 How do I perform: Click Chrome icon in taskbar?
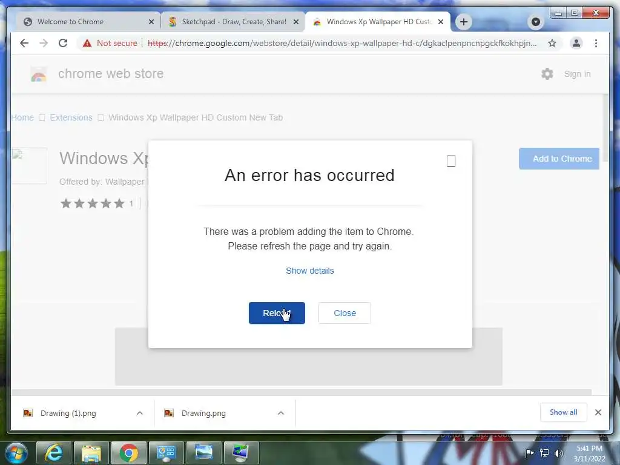129,453
